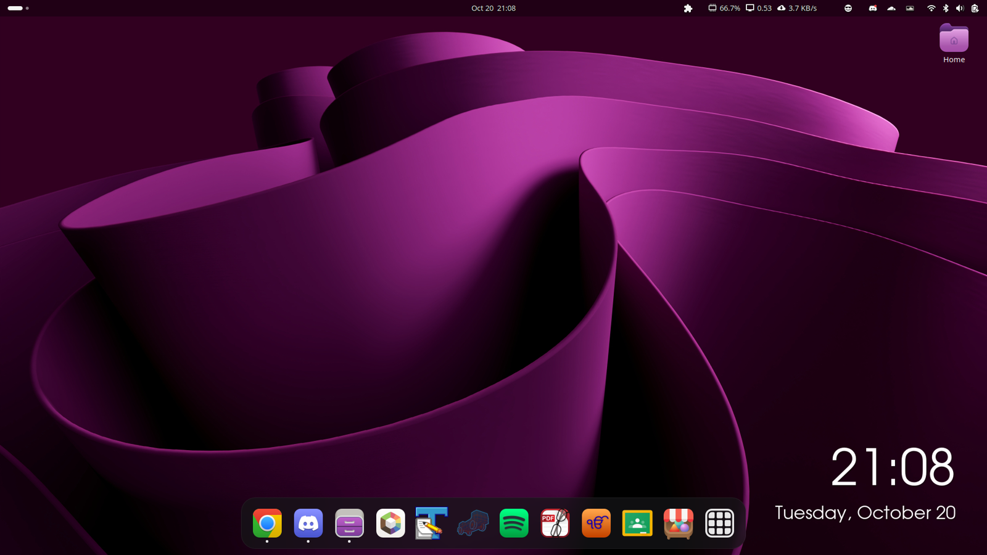The image size is (987, 555).
Task: Click the large 21:08 desktop clock
Action: pyautogui.click(x=892, y=467)
